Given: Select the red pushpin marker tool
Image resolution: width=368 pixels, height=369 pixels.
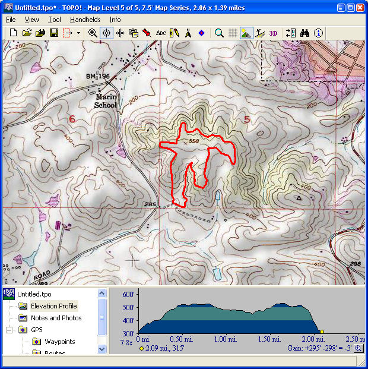Looking at the screenshot, I should pos(147,33).
